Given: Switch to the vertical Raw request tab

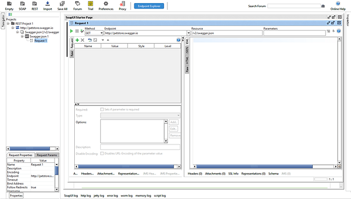Looking at the screenshot, I should [72, 54].
